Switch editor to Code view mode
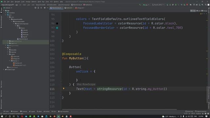 click(193, 11)
